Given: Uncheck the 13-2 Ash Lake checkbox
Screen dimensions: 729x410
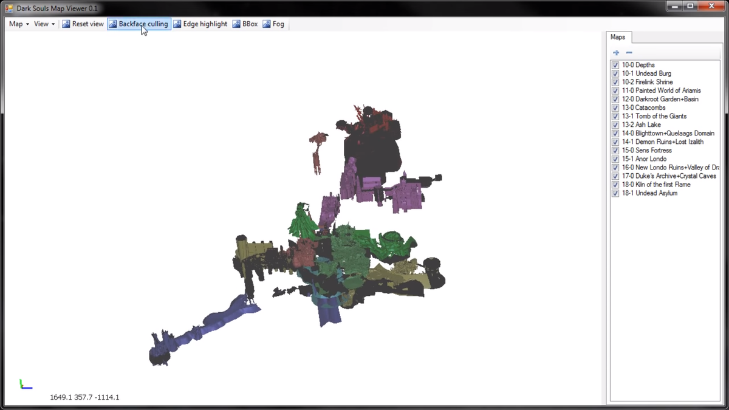Looking at the screenshot, I should 615,125.
